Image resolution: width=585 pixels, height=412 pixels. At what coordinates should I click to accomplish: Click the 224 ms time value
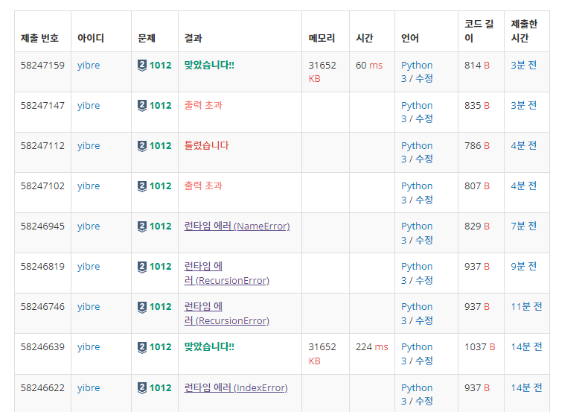[372, 347]
